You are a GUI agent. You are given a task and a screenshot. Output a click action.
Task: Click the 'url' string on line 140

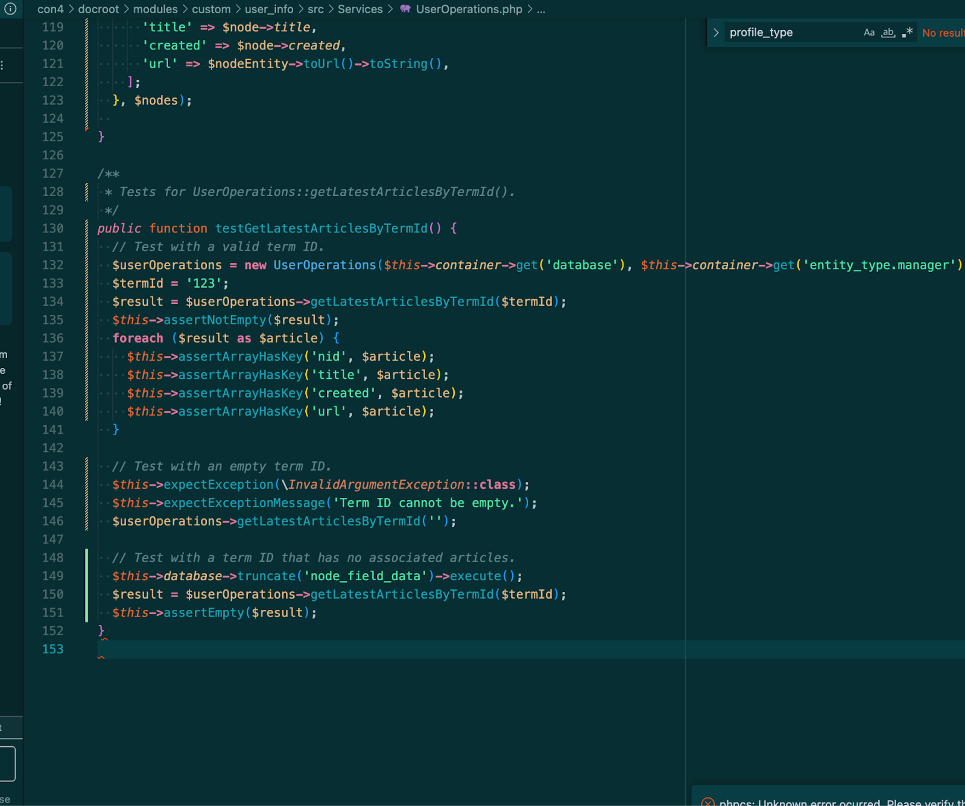(x=329, y=411)
